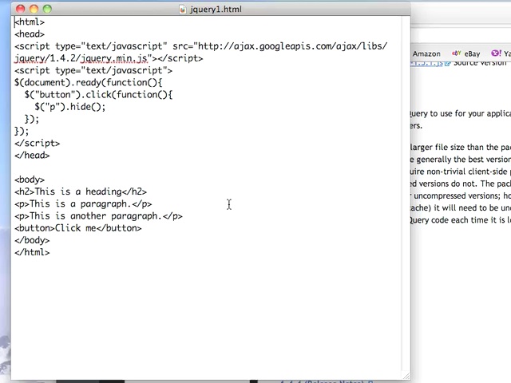The image size is (511, 383).
Task: Click the editor's vertical scrollbar track
Action: coord(406,192)
